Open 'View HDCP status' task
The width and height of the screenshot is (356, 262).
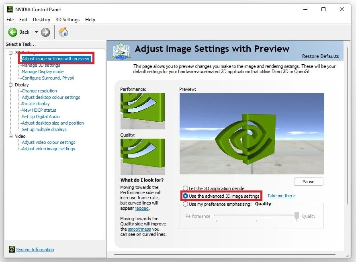pos(39,110)
